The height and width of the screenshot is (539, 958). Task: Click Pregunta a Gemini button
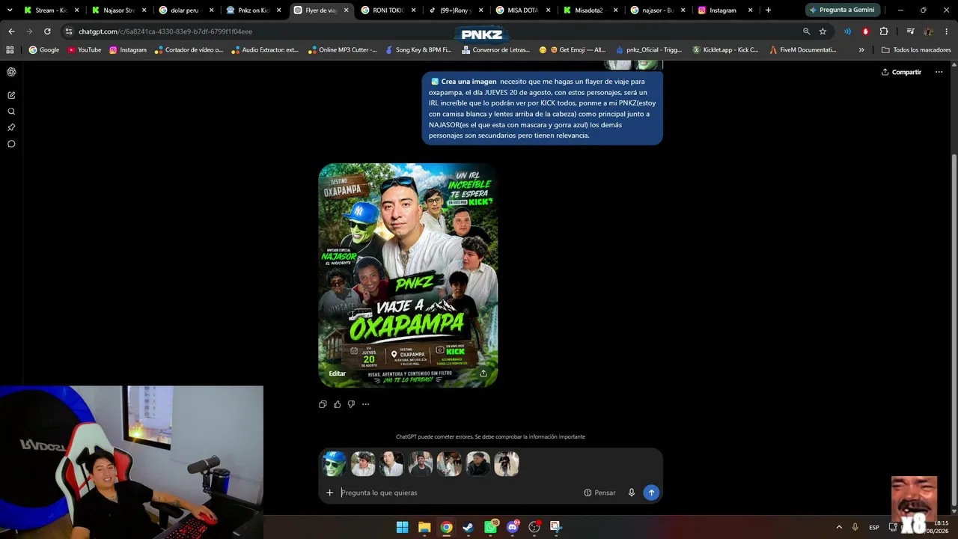pos(841,10)
